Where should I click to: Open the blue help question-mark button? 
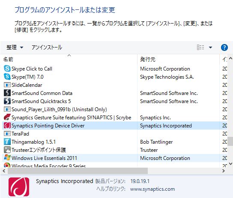[x=224, y=47]
